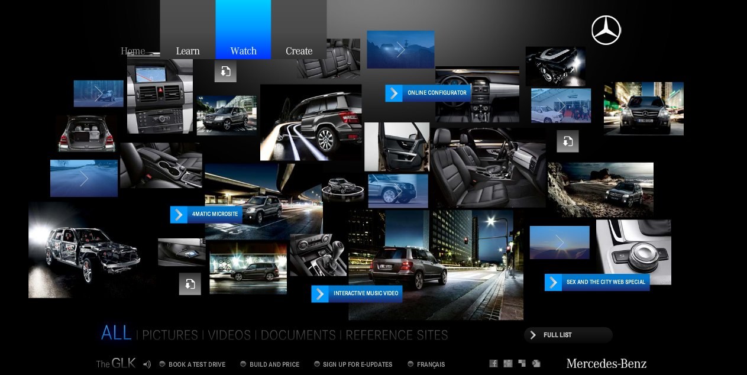Open the Learn tab
This screenshot has height=375, width=747.
click(x=187, y=30)
